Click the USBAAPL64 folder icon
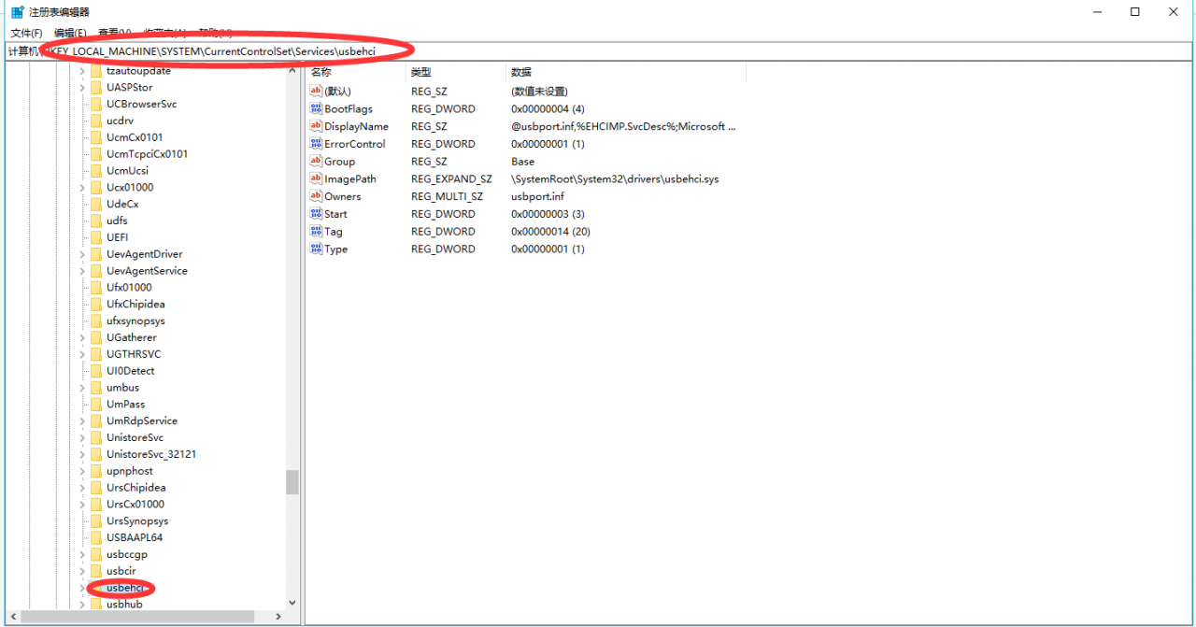Screen dimensions: 1196x627 94,538
